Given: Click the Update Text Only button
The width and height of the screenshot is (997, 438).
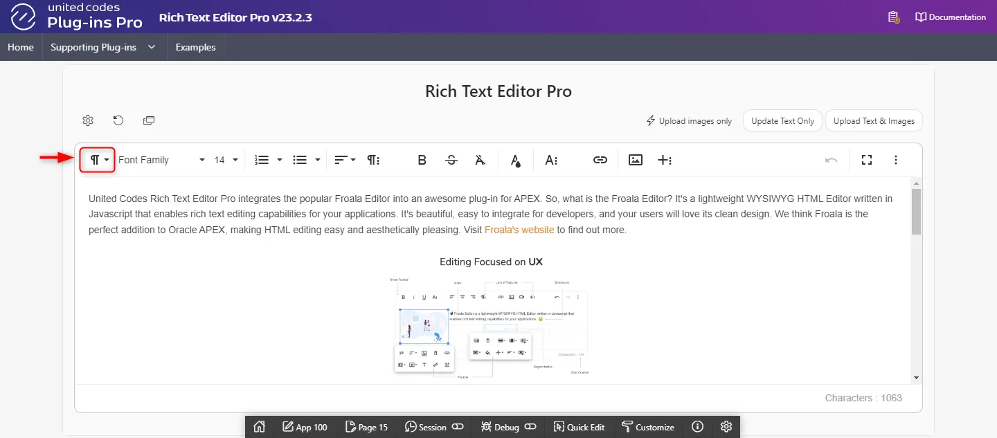Looking at the screenshot, I should point(782,120).
